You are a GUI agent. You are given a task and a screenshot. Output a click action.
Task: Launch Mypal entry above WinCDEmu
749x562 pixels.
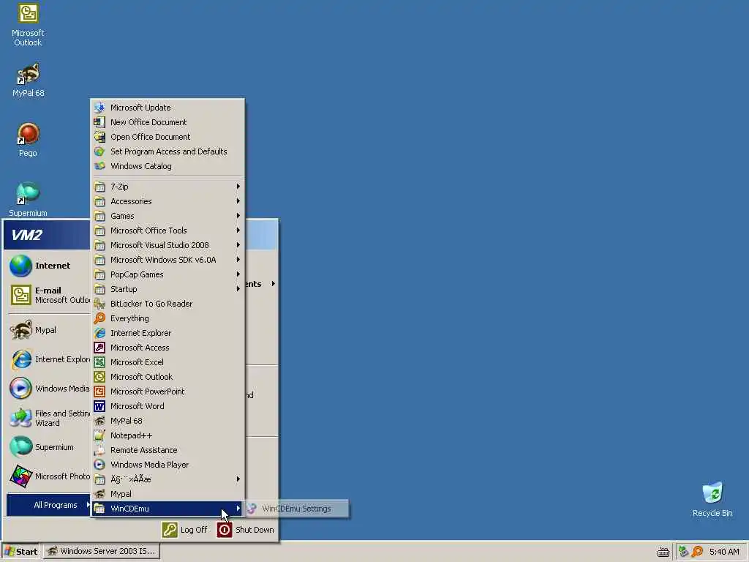168,494
